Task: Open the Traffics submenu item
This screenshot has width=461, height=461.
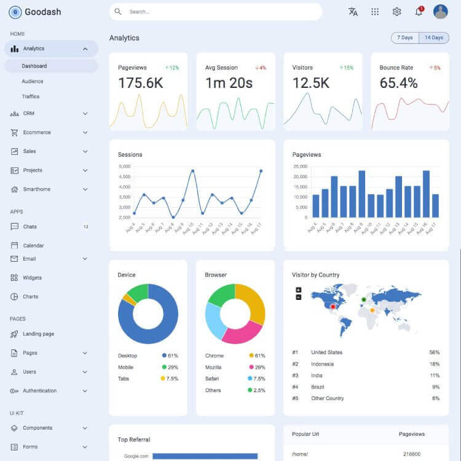Action: pos(31,97)
